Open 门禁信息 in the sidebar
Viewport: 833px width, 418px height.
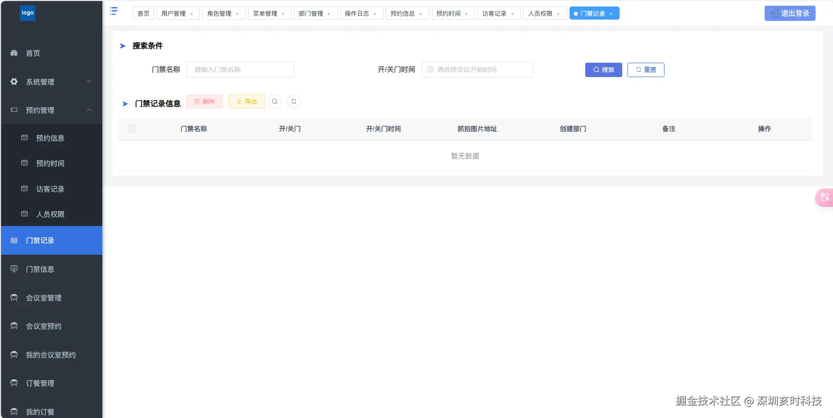51,269
